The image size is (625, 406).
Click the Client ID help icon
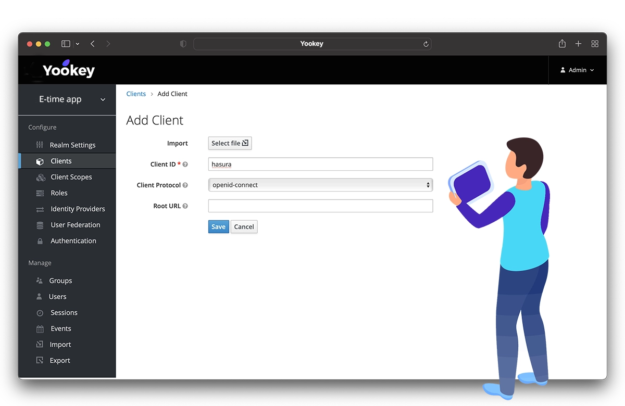pyautogui.click(x=185, y=164)
